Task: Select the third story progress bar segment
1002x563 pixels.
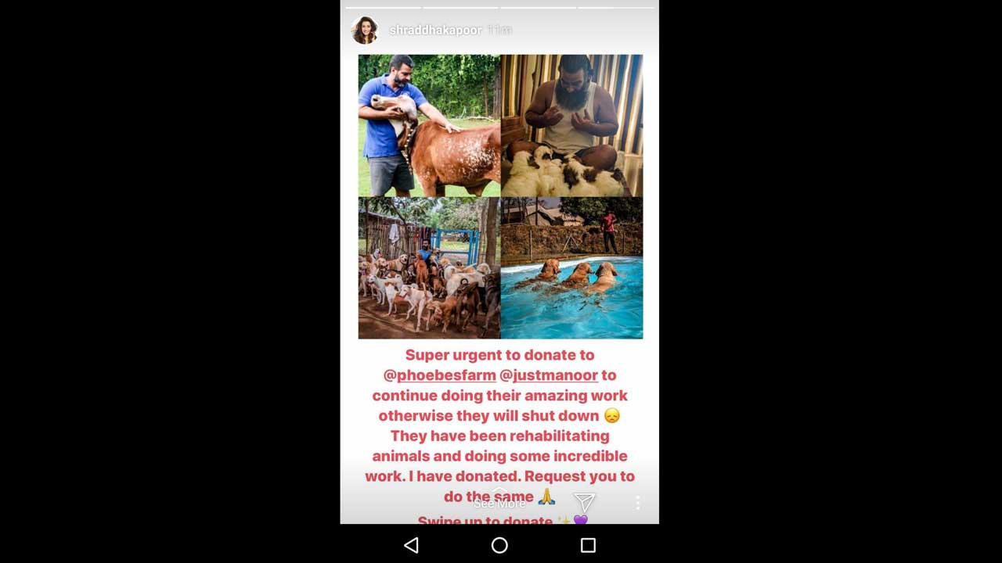Action: pos(538,8)
